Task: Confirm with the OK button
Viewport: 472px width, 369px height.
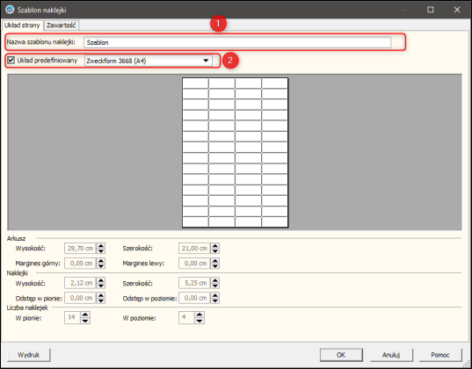Action: (x=341, y=355)
